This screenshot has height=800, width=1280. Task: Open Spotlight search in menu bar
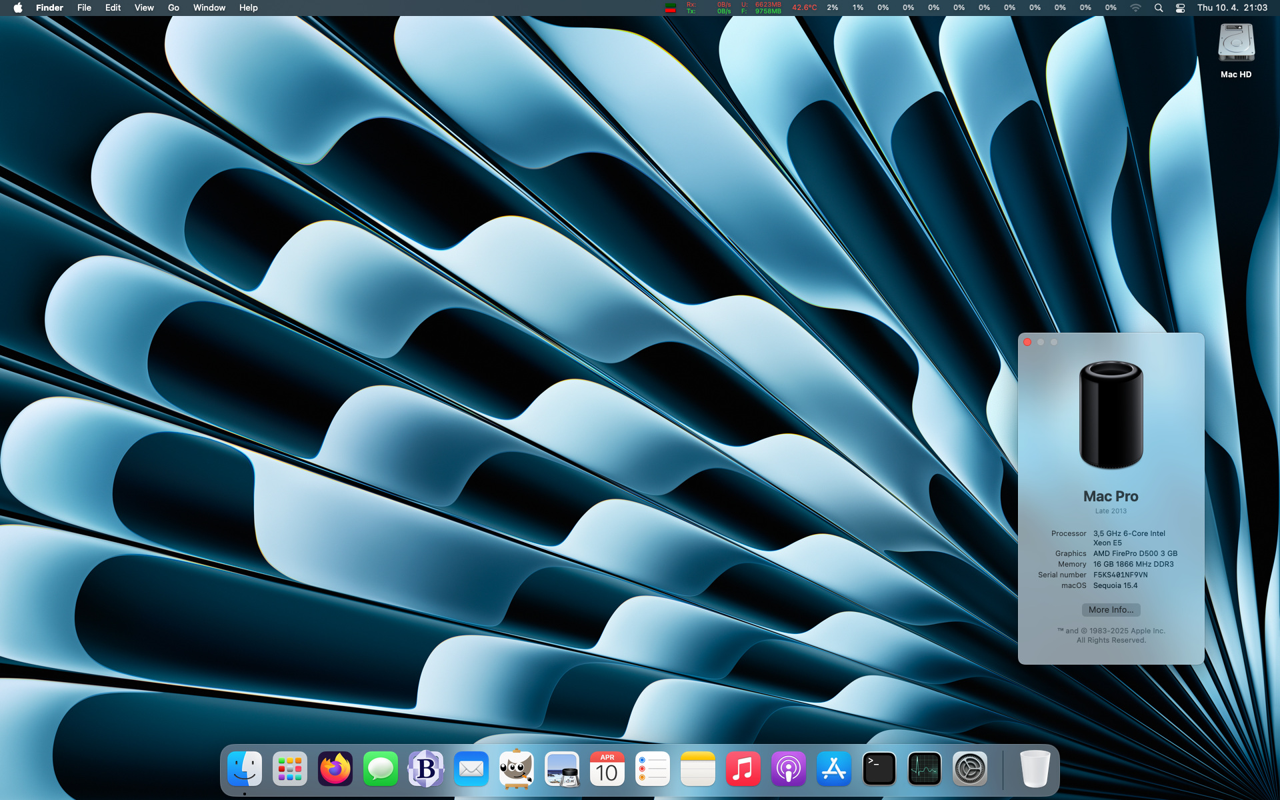point(1159,8)
